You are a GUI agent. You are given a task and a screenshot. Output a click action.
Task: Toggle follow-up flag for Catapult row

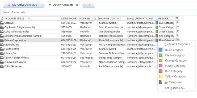[x=178, y=23]
